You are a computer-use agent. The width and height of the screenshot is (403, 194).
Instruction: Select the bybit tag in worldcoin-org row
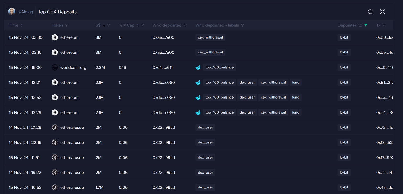344,67
